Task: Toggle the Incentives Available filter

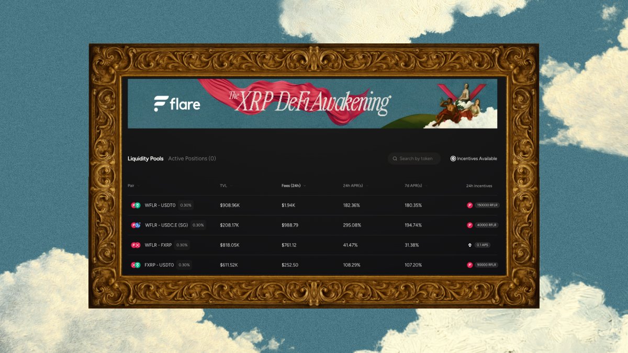Action: (474, 158)
